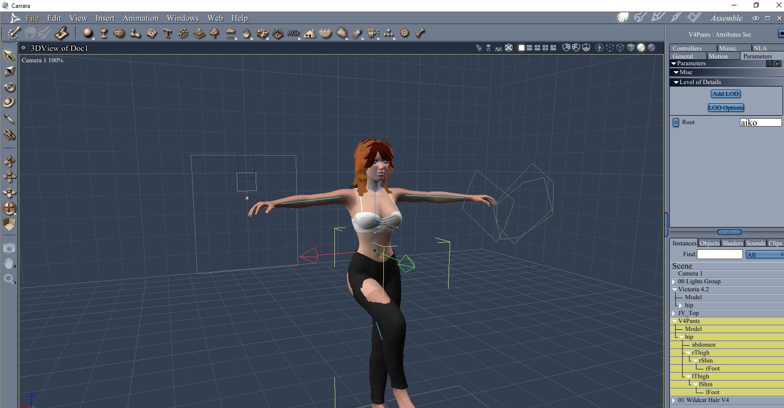Collapse the Level of Details section
Viewport: 784px width, 408px height.
(676, 82)
